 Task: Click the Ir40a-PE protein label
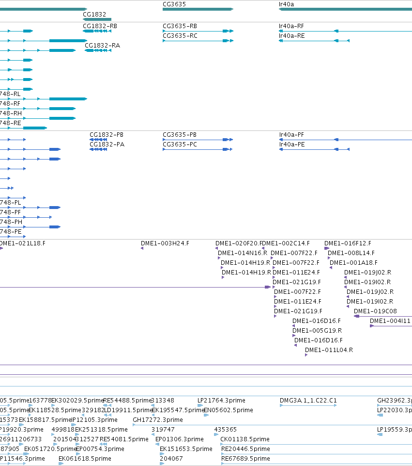291,145
